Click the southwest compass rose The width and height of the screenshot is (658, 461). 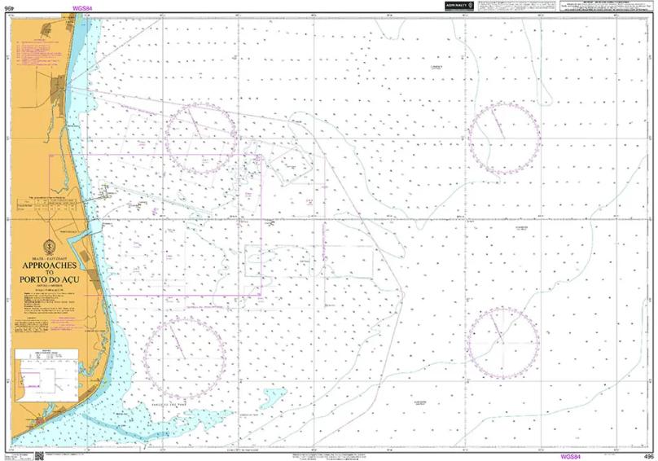[x=185, y=358]
